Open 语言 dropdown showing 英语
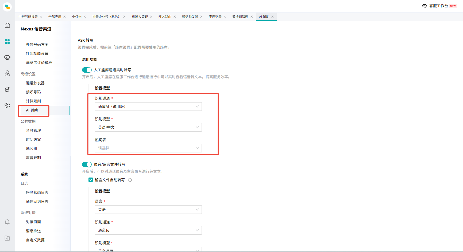Viewport: 463px width, 252px height. click(x=148, y=210)
